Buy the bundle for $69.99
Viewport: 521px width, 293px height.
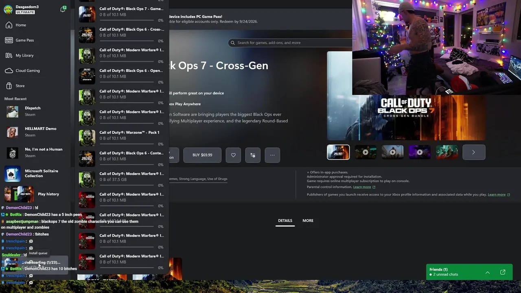point(202,155)
